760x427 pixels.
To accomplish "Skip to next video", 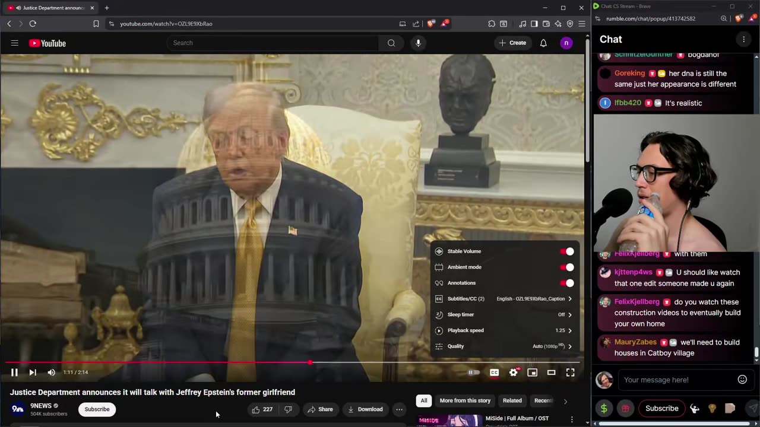I will coord(33,372).
